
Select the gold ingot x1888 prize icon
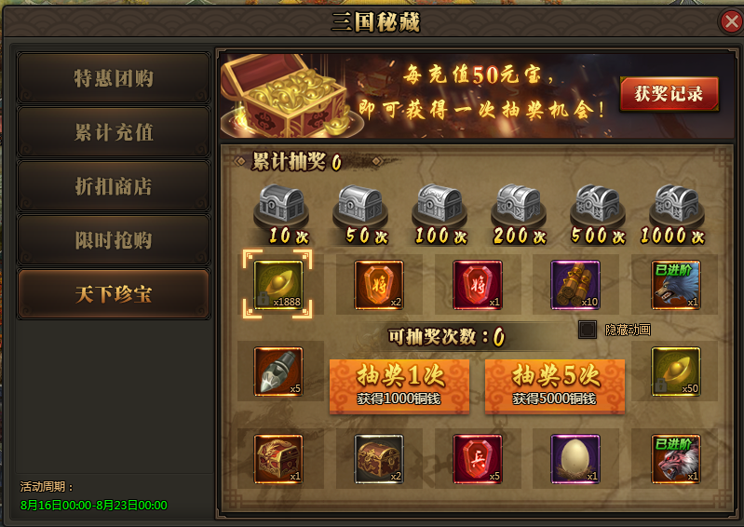pyautogui.click(x=278, y=285)
